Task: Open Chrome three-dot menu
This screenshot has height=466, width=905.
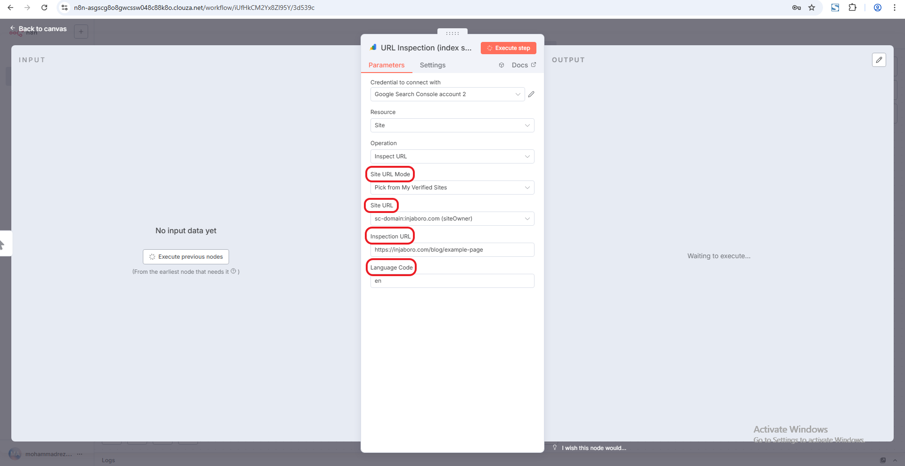Action: pos(894,8)
